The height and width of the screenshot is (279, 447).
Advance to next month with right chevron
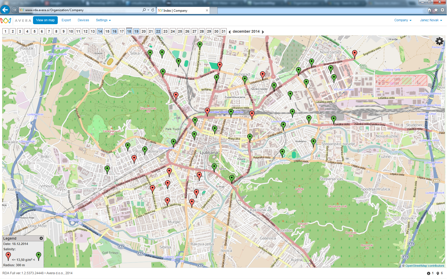point(263,32)
